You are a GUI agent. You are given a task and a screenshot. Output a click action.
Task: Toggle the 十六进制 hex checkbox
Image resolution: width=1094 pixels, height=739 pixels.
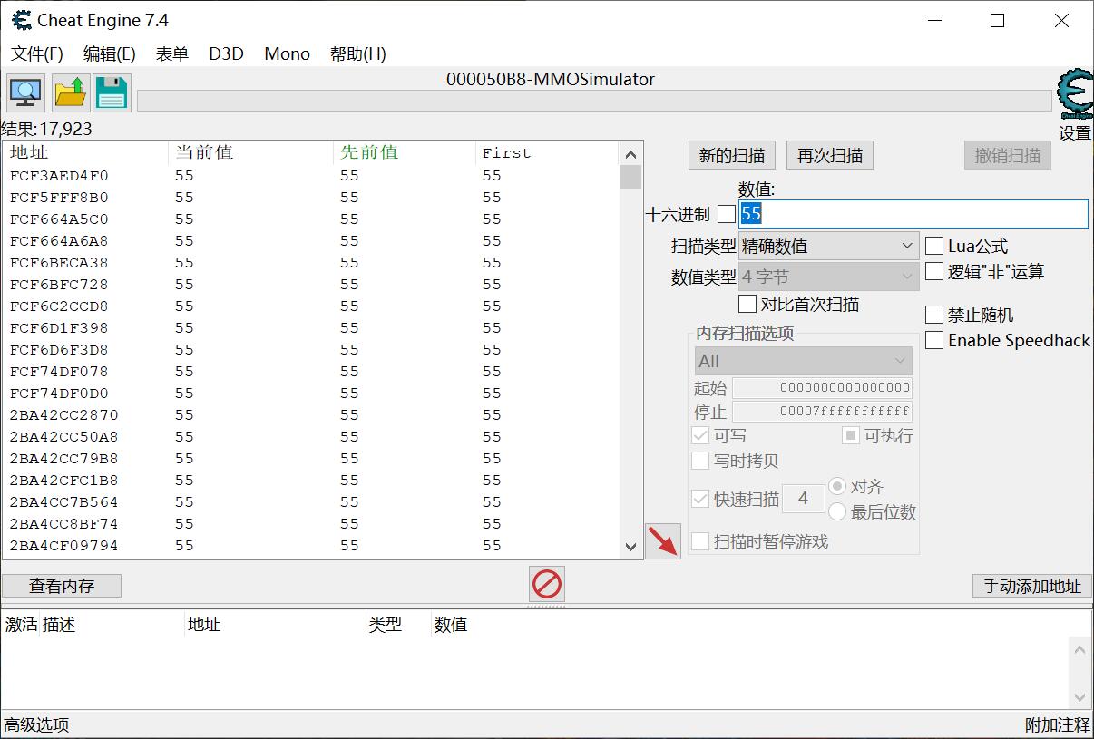pos(726,214)
